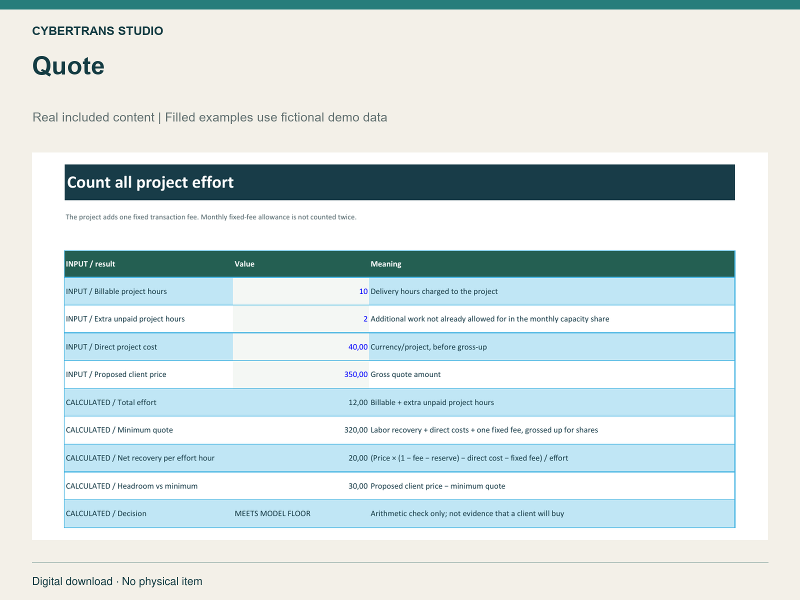Click the 'Value' column header

244,264
